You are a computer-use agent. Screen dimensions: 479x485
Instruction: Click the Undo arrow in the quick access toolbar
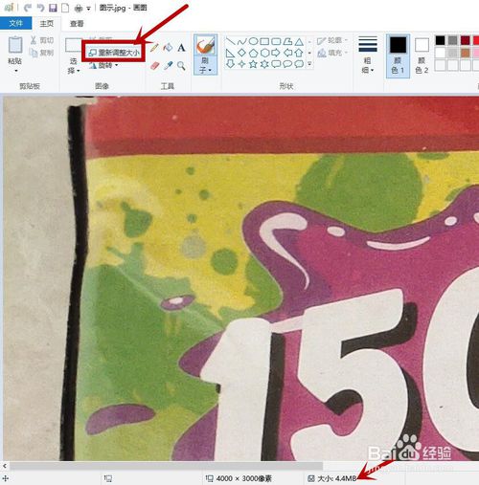click(28, 8)
